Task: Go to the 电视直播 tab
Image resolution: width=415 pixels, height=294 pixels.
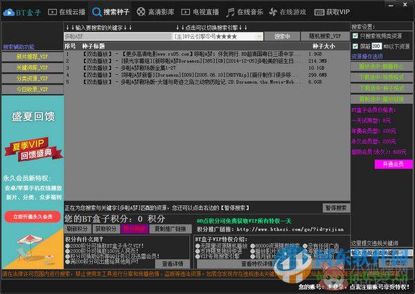Action: pos(200,12)
